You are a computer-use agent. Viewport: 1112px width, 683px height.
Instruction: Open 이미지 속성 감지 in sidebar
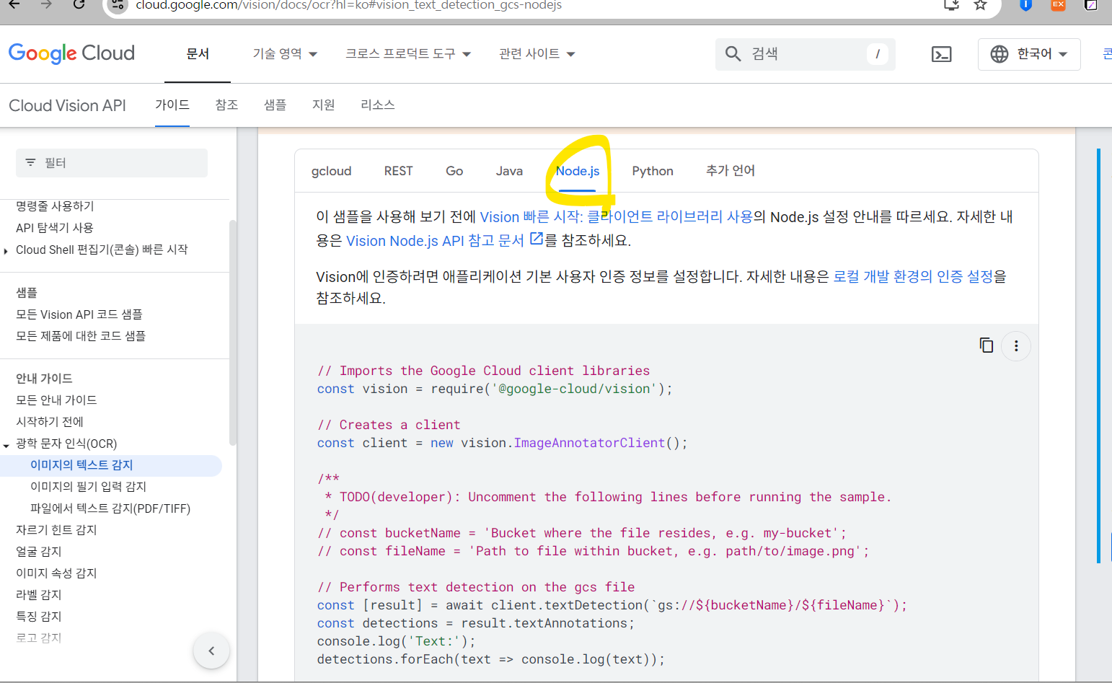[56, 573]
